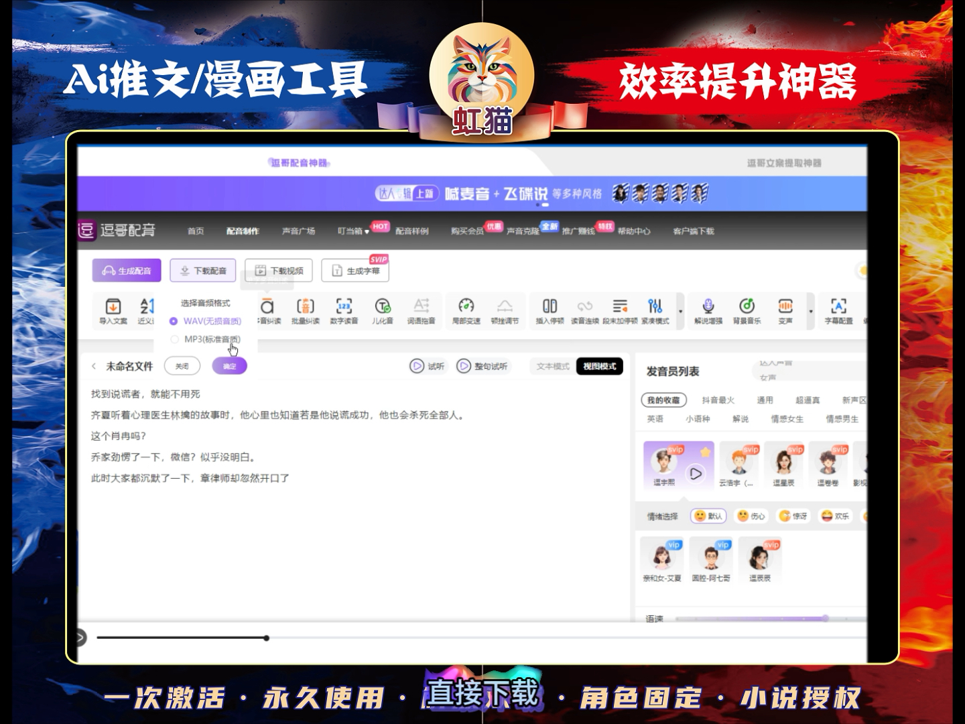Choose the 默认 emotion

point(708,516)
